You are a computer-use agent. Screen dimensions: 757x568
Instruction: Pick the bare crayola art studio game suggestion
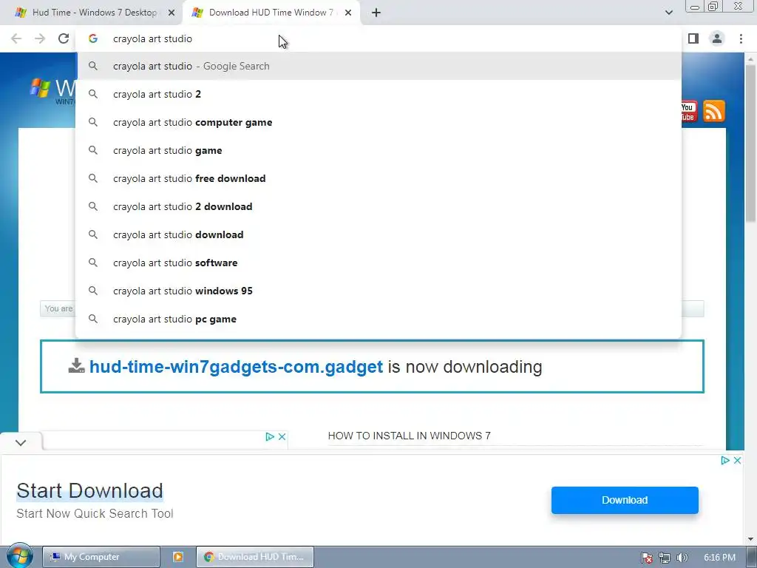378,150
